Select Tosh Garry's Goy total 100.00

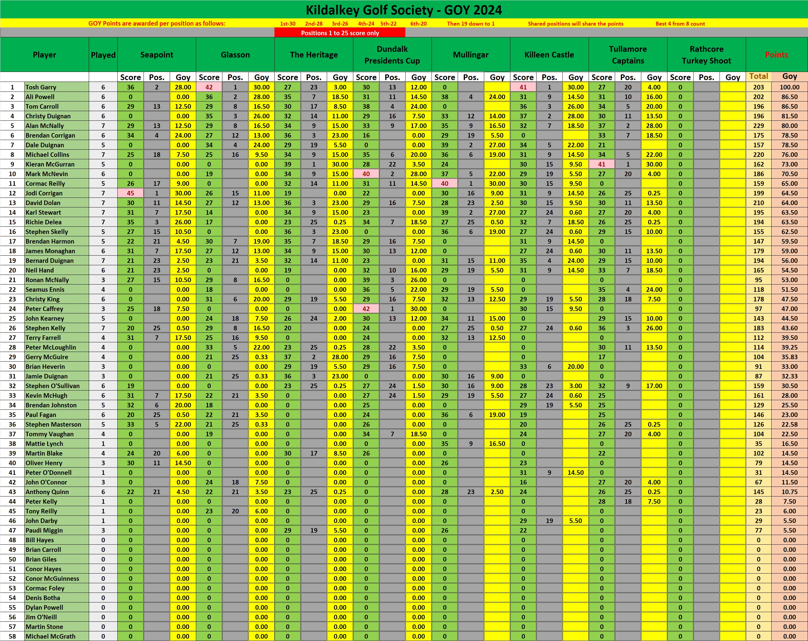tap(789, 87)
